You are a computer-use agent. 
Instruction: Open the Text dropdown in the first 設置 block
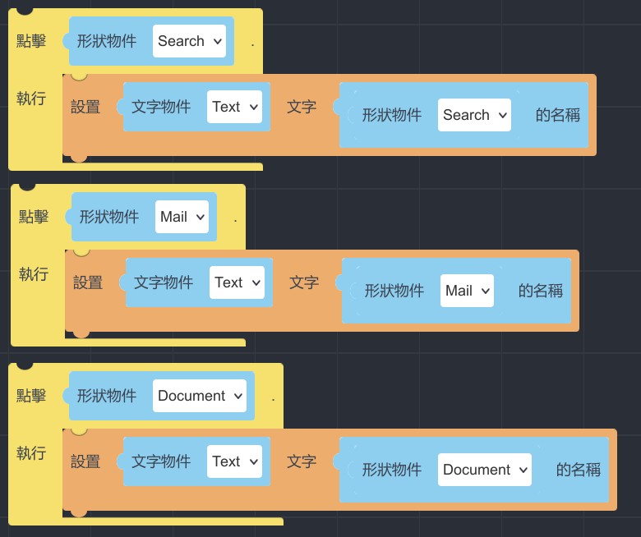234,107
